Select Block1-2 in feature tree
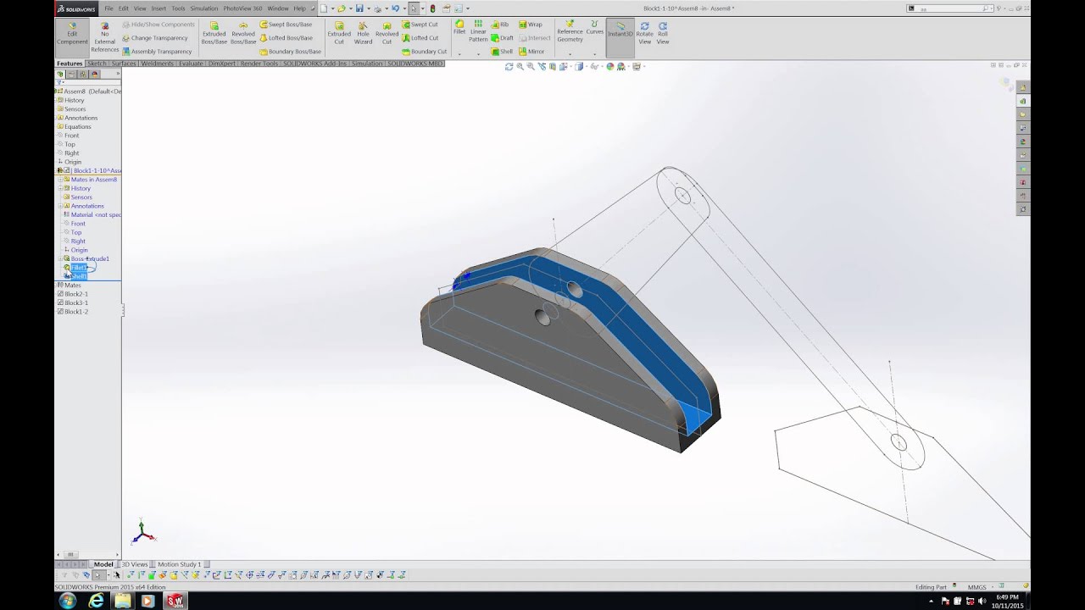This screenshot has width=1085, height=610. point(73,312)
